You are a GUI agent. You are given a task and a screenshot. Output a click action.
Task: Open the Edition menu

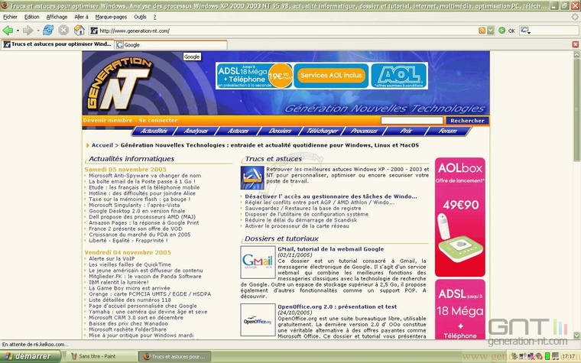pos(31,17)
